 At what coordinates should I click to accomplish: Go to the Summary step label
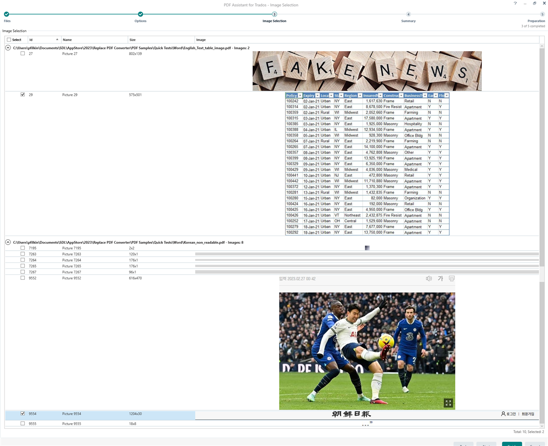pos(408,21)
